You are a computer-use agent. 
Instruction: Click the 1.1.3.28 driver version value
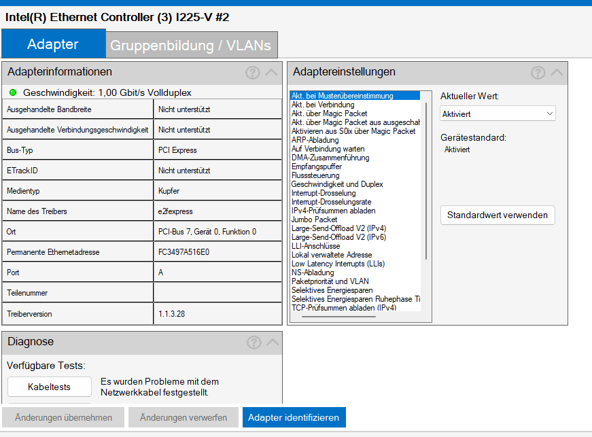point(171,314)
